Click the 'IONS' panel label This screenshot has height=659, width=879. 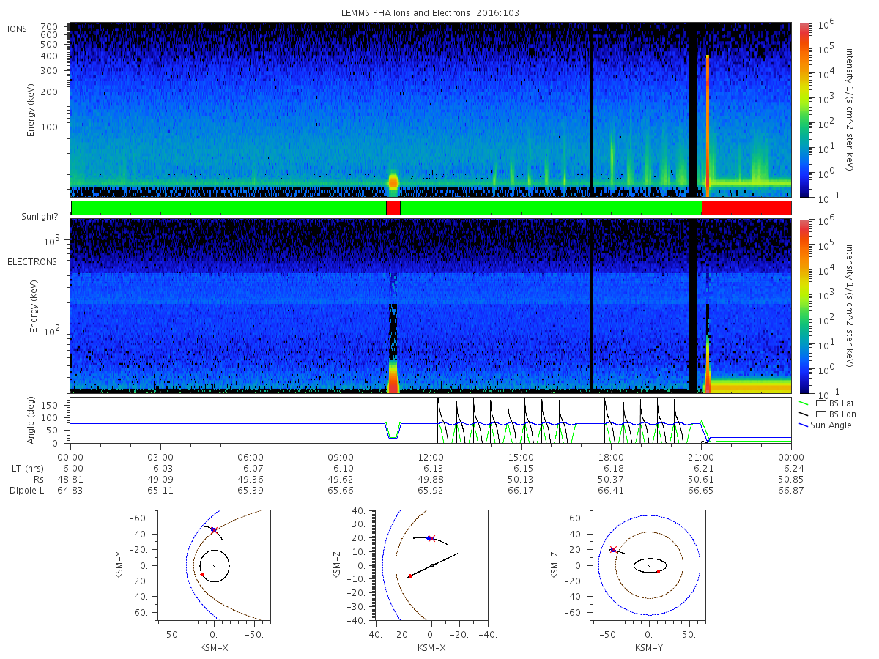coord(17,29)
